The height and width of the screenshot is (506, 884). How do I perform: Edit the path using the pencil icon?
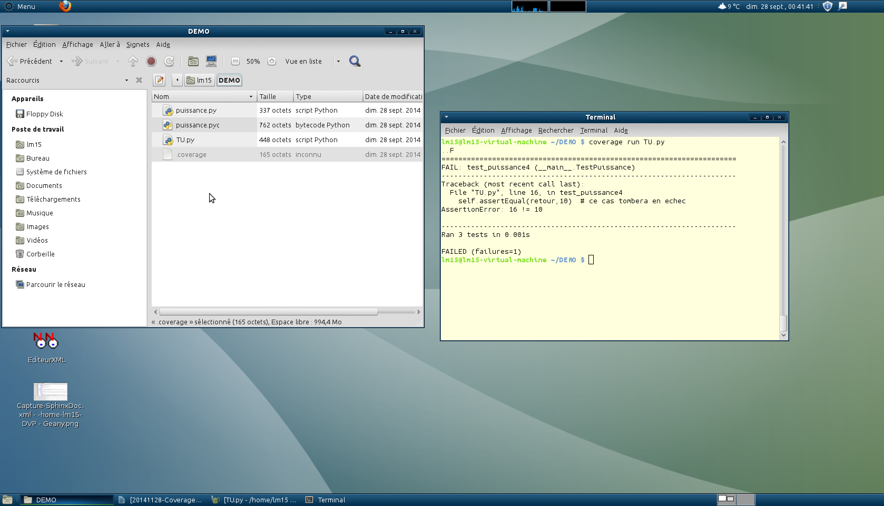(x=159, y=80)
